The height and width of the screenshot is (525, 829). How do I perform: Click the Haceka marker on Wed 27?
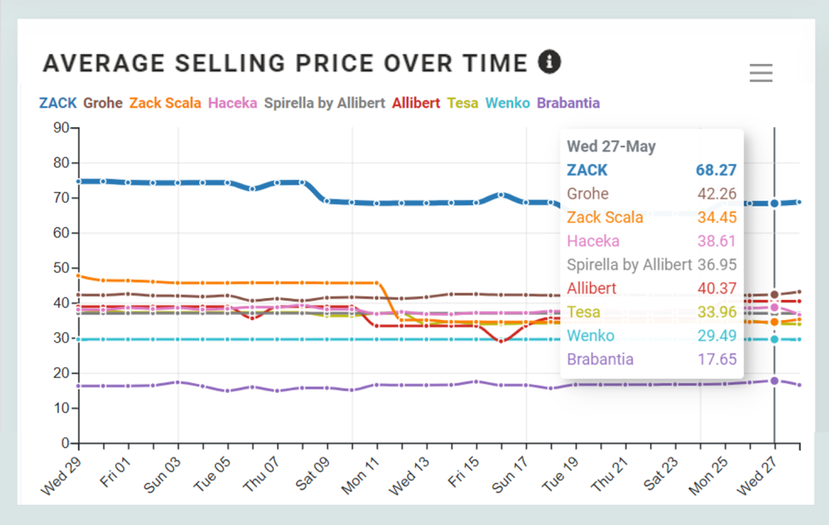click(x=775, y=307)
